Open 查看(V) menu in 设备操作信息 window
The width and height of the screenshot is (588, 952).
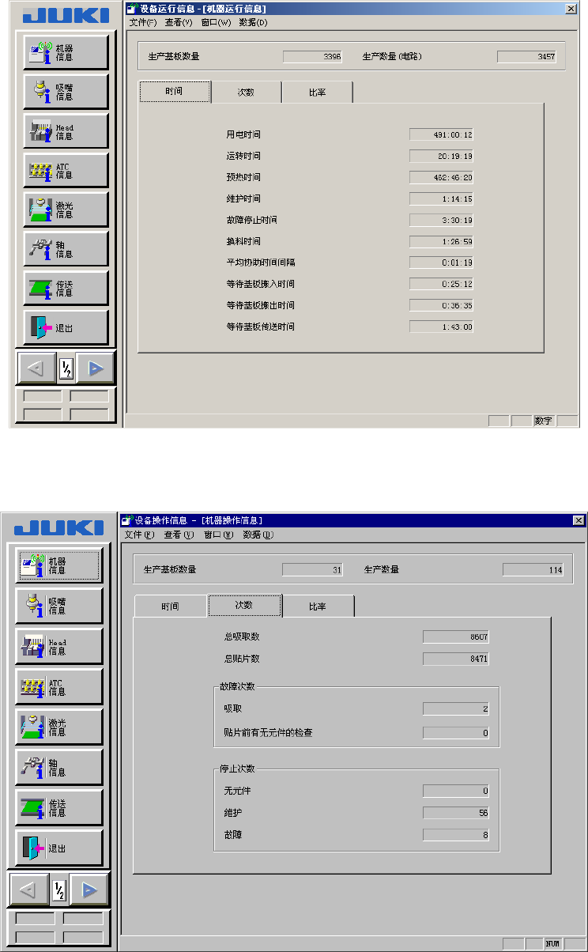pyautogui.click(x=179, y=535)
